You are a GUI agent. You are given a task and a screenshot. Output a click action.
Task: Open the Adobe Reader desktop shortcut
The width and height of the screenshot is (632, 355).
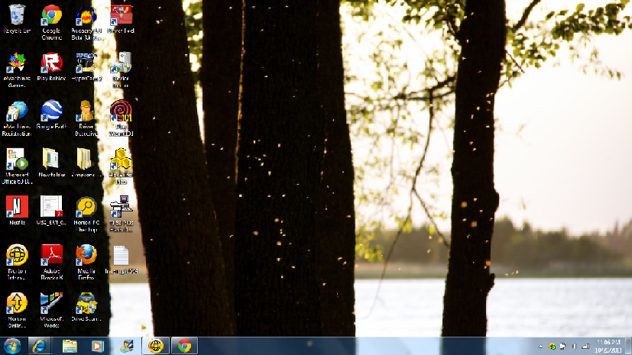coord(51,254)
